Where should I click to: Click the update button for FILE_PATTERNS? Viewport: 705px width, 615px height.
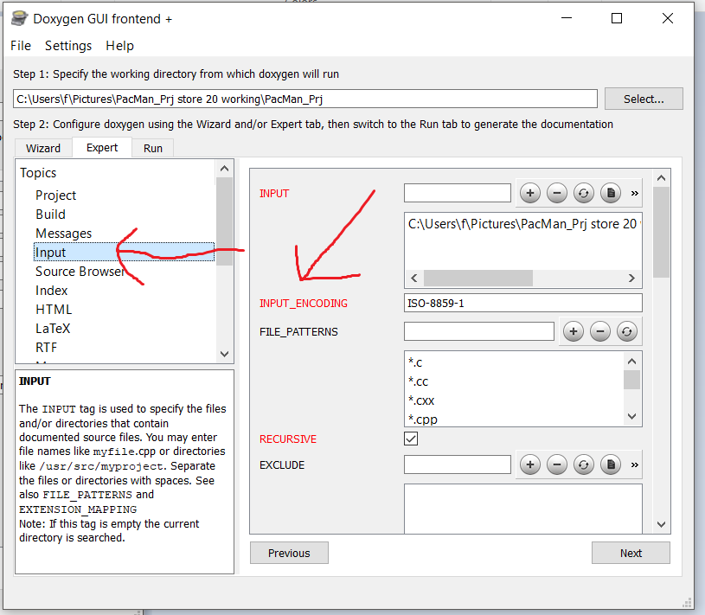click(x=627, y=332)
